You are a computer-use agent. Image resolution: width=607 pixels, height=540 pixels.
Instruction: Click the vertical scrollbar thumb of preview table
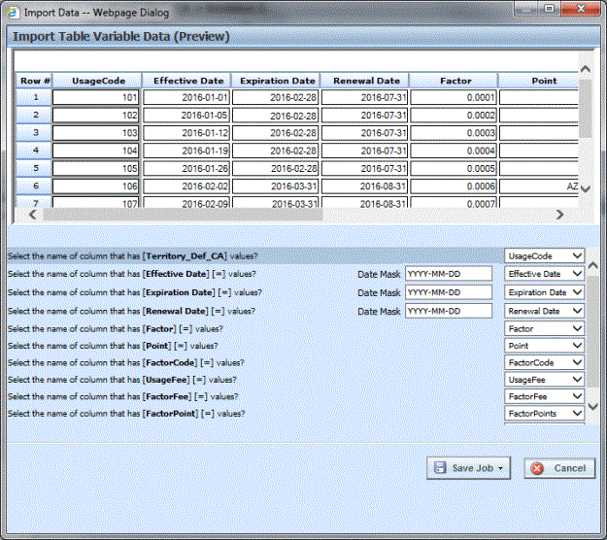pos(586,109)
